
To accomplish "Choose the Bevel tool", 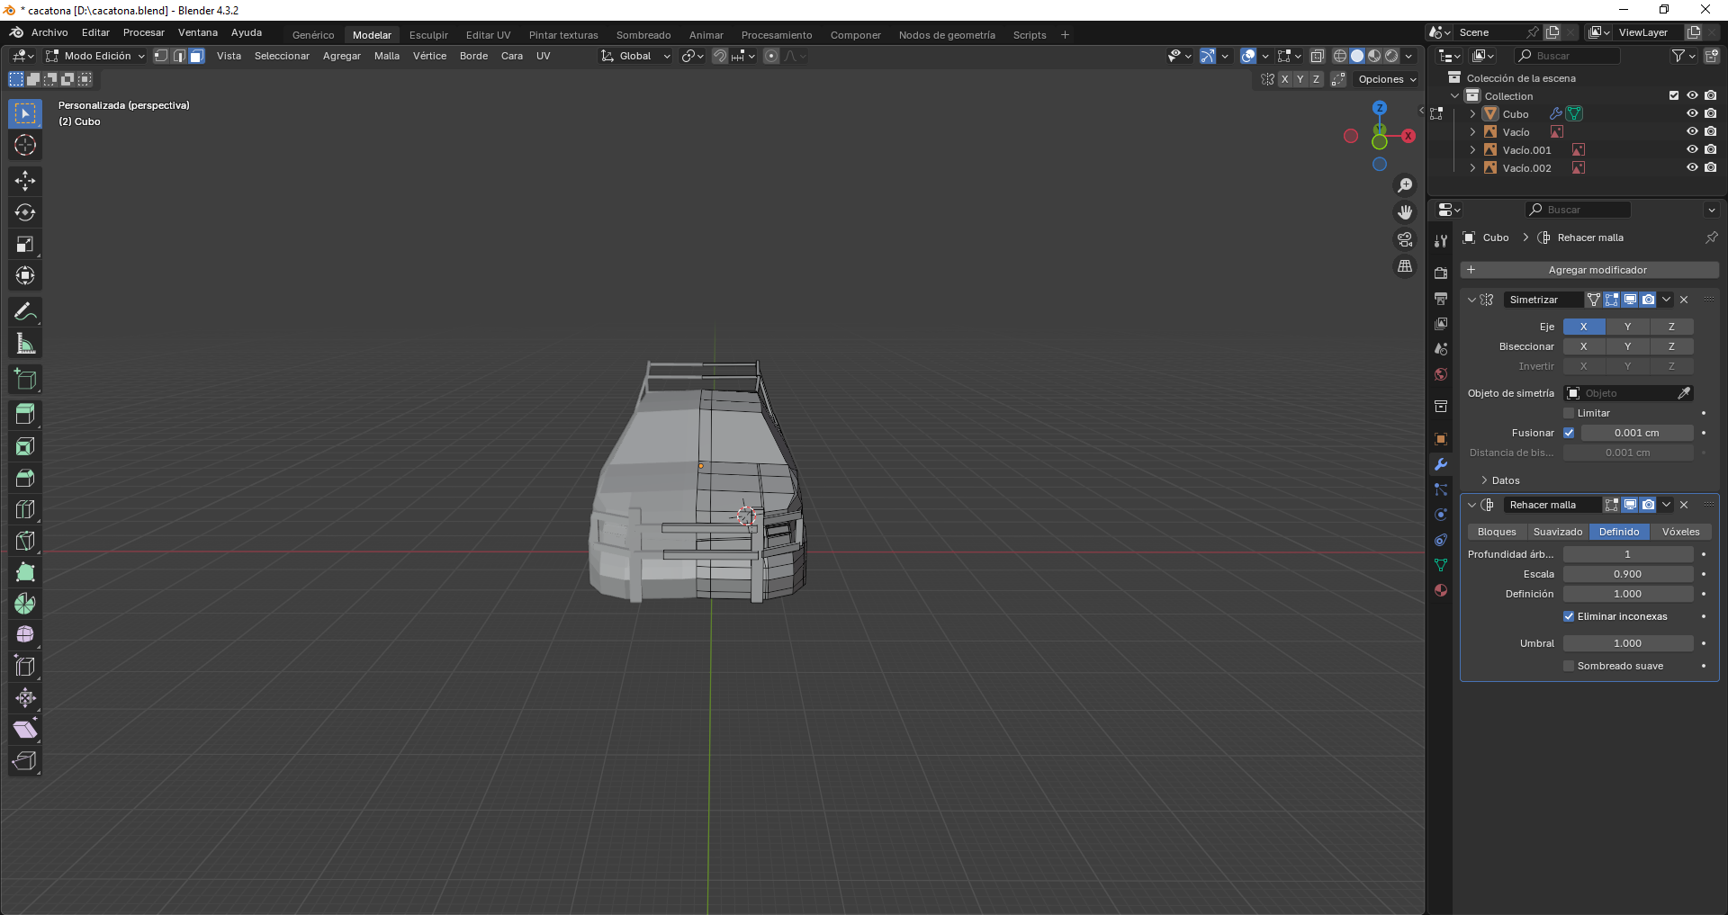I will (x=25, y=478).
